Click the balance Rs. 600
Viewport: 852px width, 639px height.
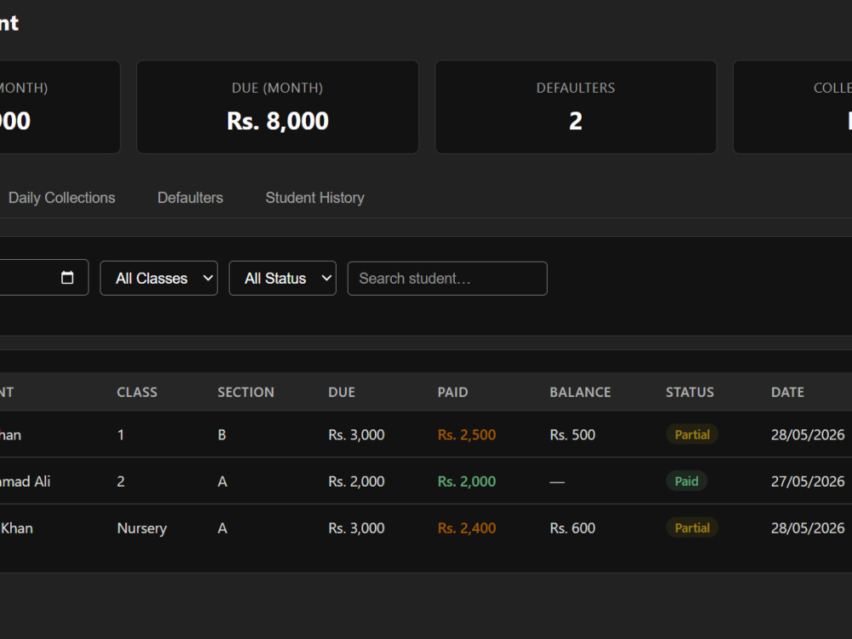(573, 528)
